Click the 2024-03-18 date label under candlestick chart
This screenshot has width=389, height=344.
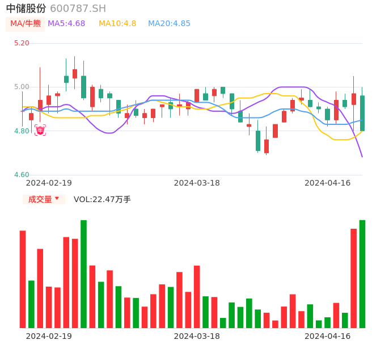[x=197, y=183]
